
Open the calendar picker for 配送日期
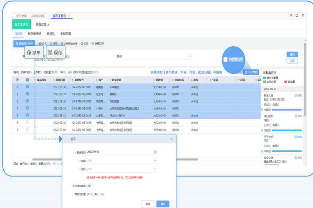[155, 152]
